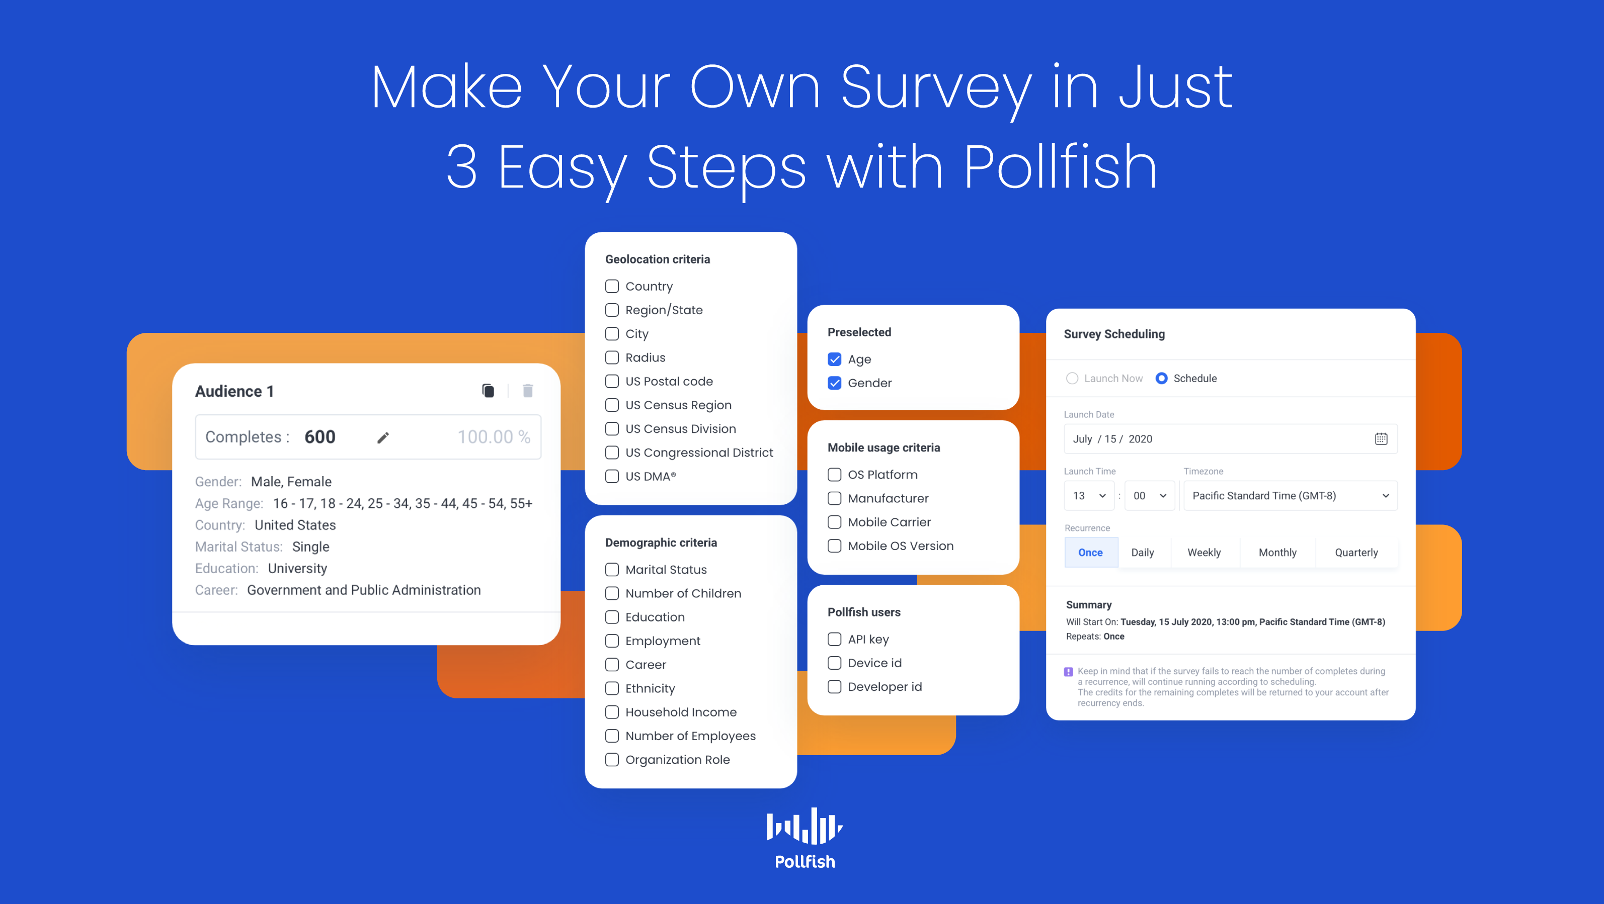Click the Daily recurrence tab option

[1145, 552]
